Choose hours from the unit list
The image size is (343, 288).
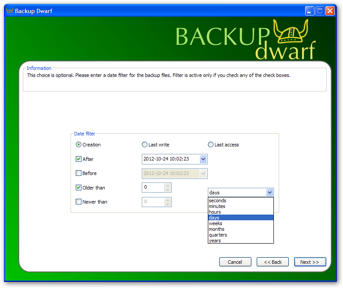(x=240, y=212)
